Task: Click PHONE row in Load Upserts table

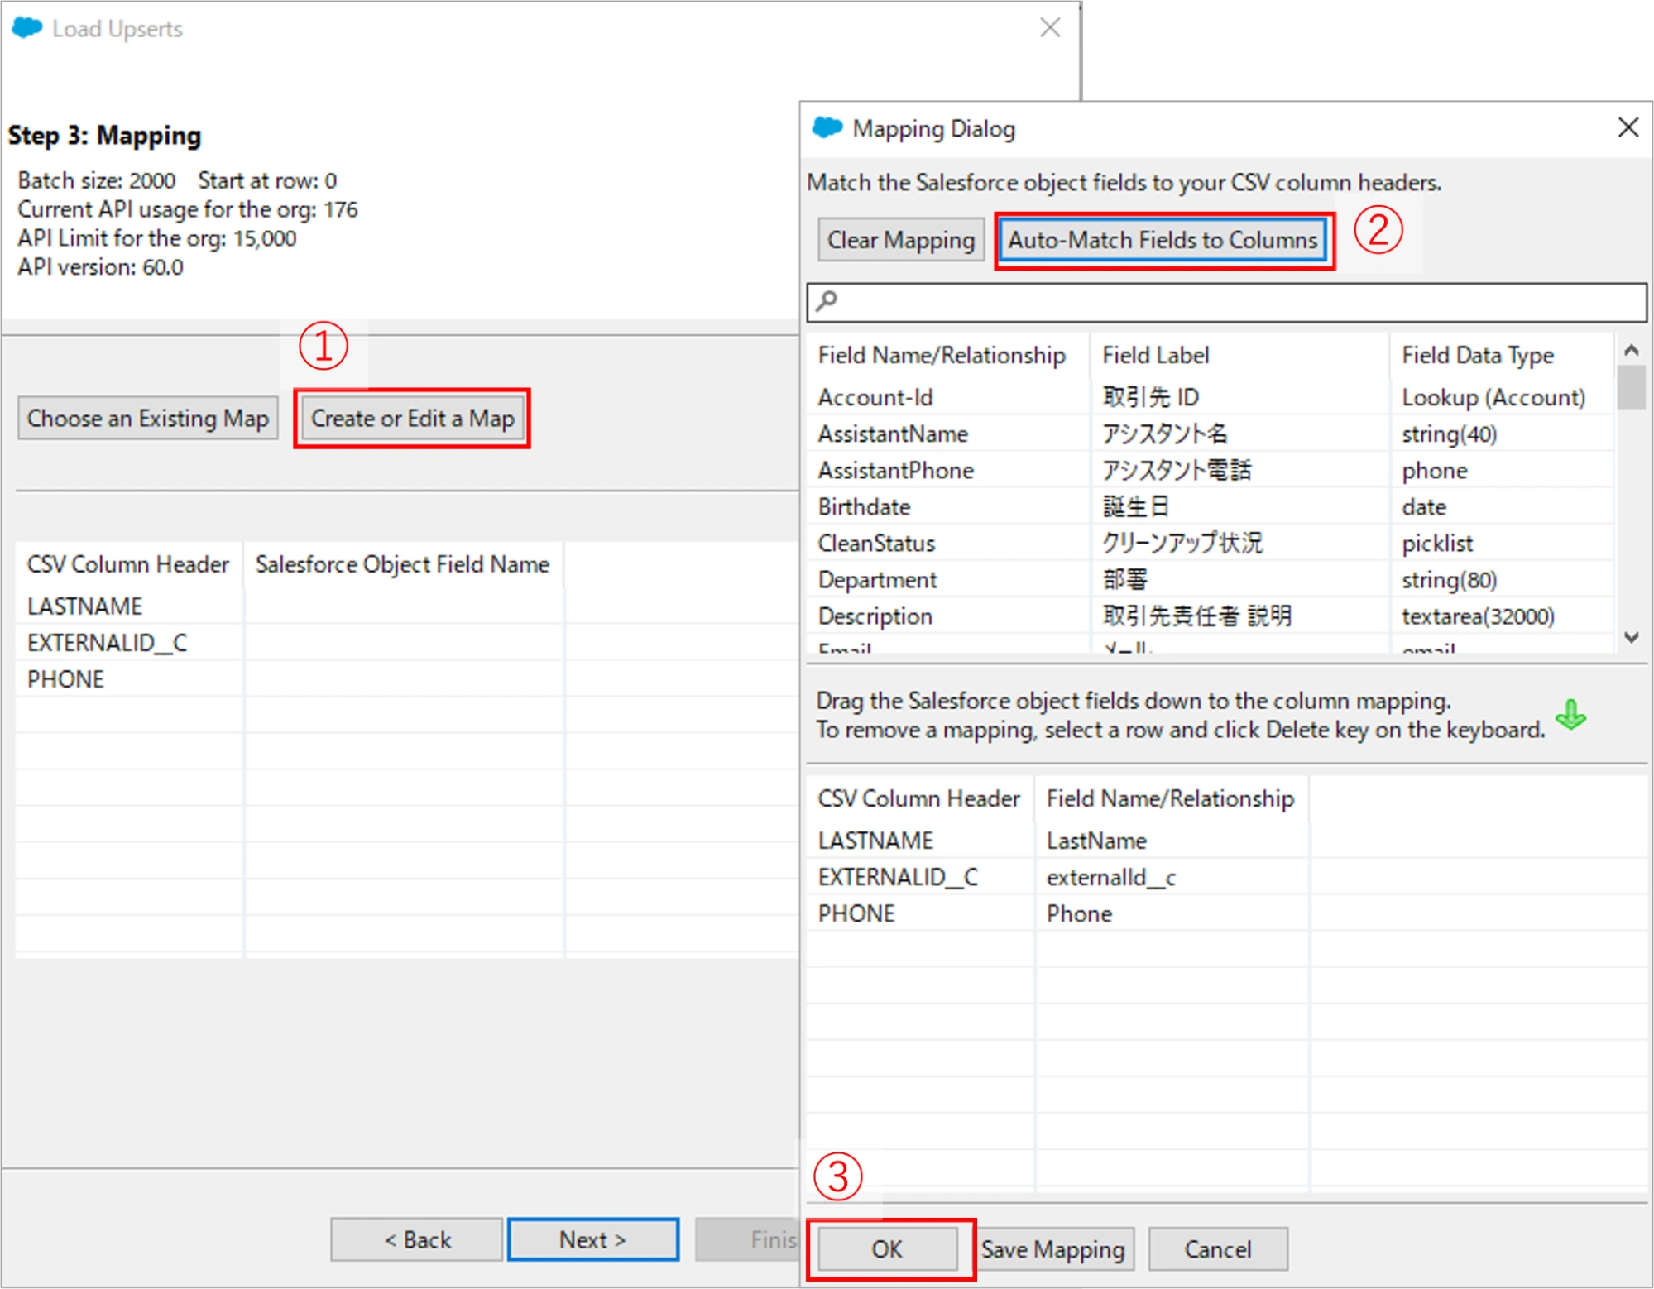Action: tap(405, 679)
